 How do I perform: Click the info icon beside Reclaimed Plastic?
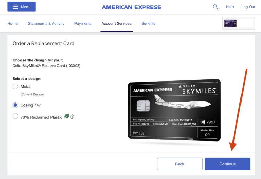(72, 117)
